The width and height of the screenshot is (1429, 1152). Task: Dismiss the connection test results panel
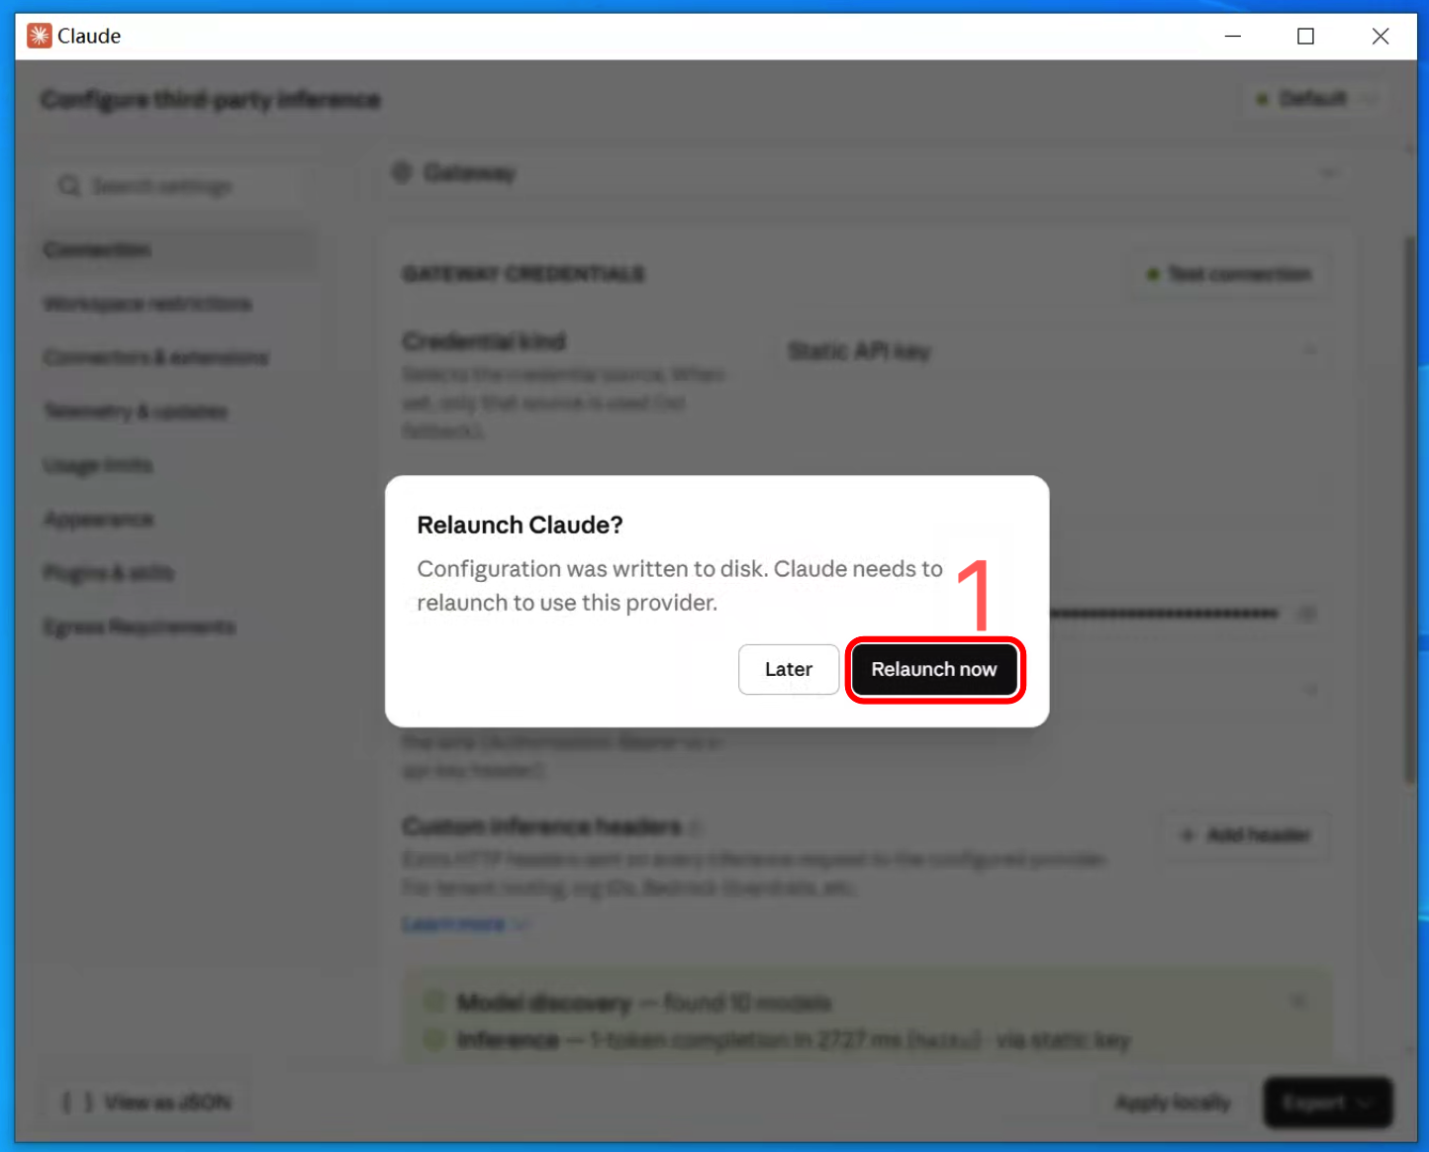[1299, 1002]
